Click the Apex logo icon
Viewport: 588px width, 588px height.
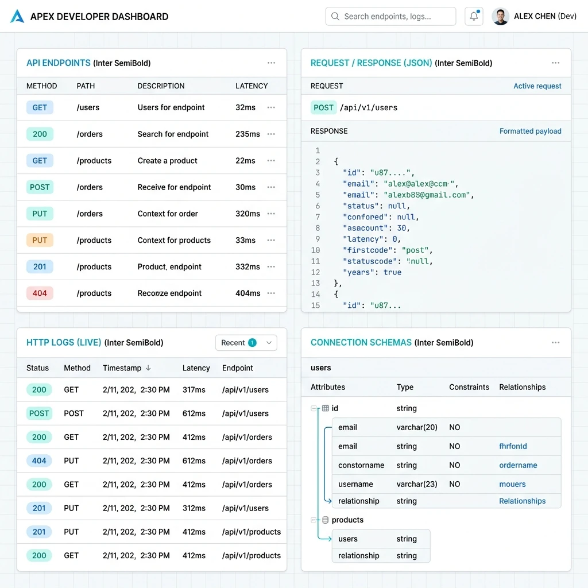17,16
